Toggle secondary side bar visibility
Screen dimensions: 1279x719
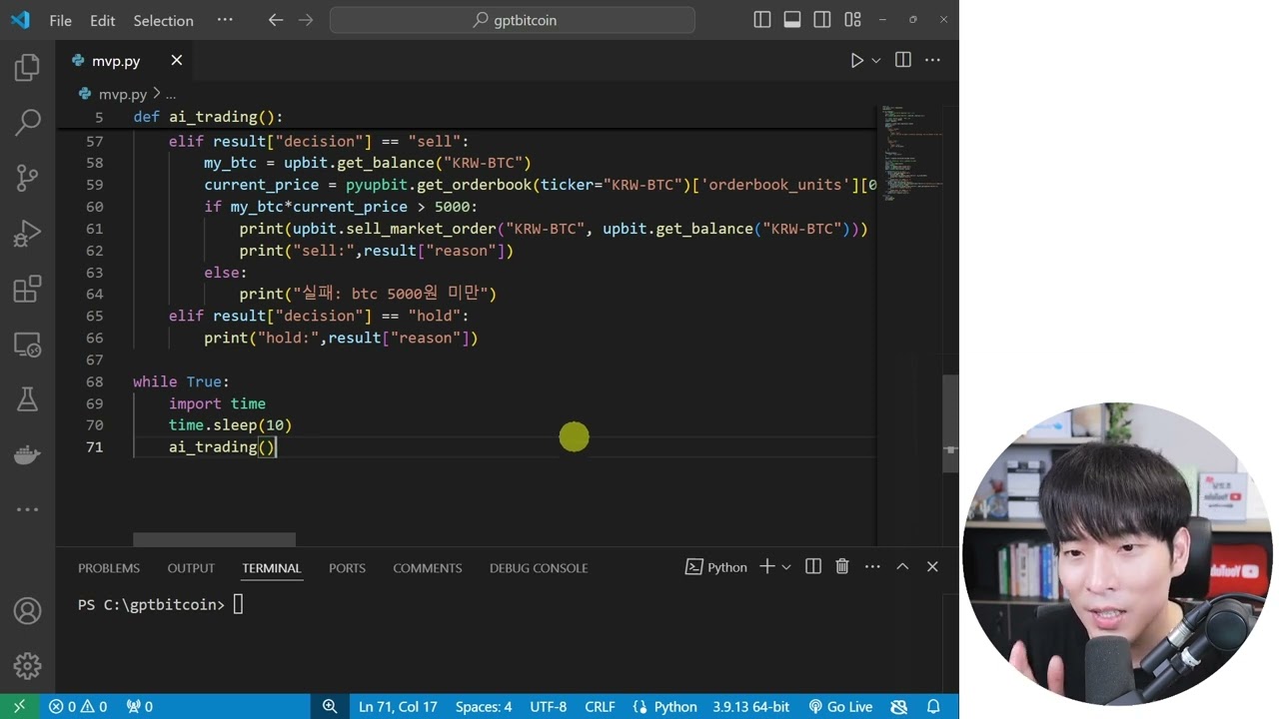822,20
